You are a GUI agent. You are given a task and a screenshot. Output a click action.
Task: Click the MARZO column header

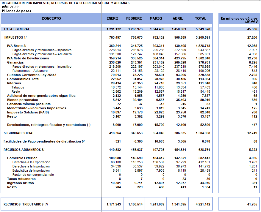(x=156, y=18)
